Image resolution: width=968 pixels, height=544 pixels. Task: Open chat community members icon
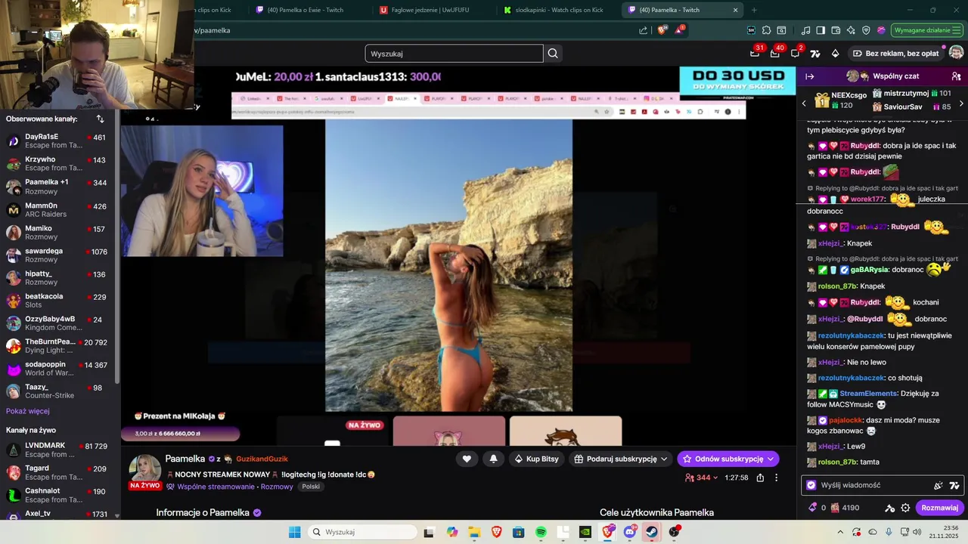[956, 76]
